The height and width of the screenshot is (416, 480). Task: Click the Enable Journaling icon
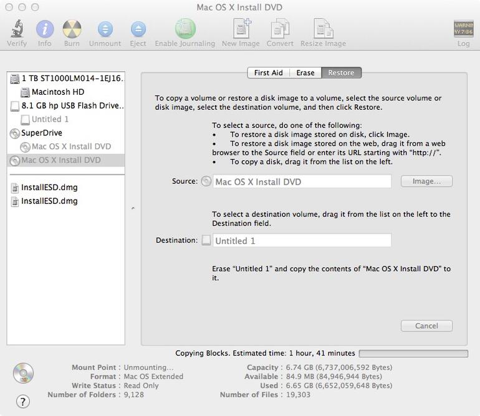tap(185, 29)
